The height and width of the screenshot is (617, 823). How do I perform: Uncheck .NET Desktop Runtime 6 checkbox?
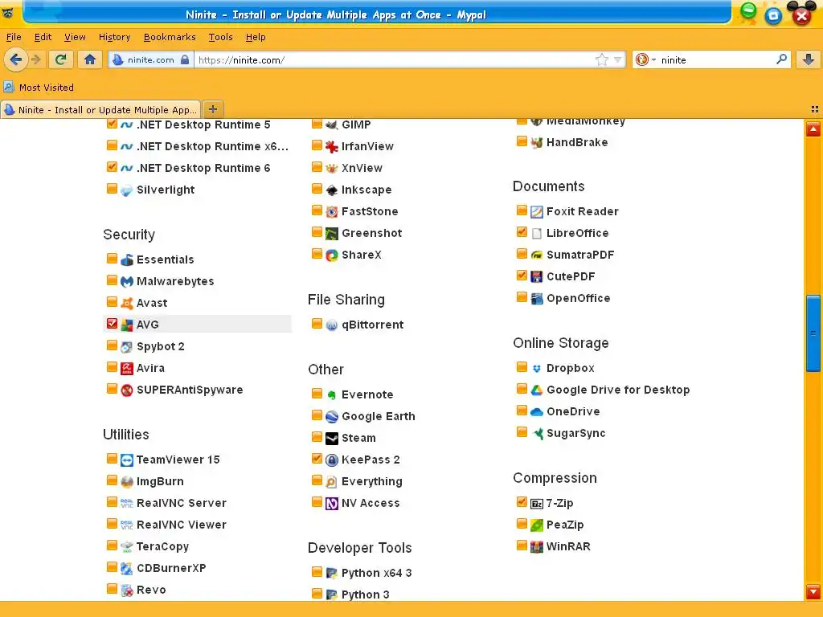pos(112,167)
